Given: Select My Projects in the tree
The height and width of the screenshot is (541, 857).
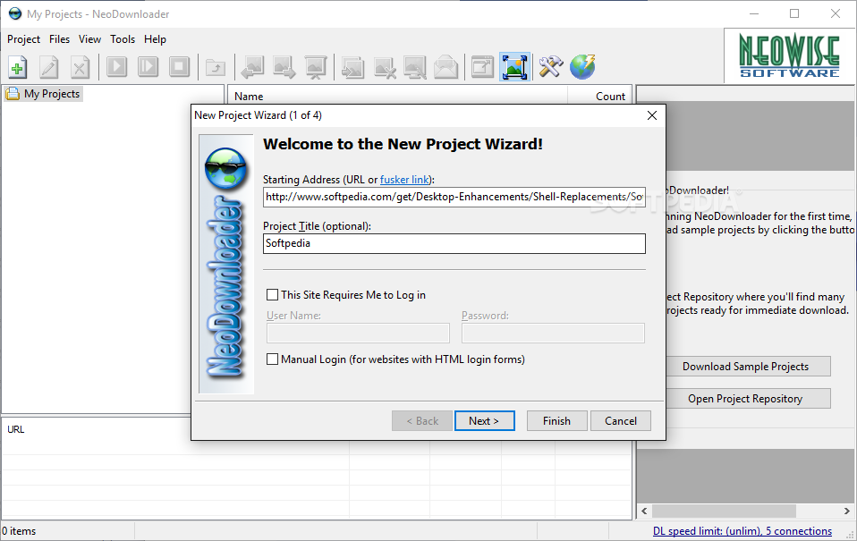Looking at the screenshot, I should [44, 94].
